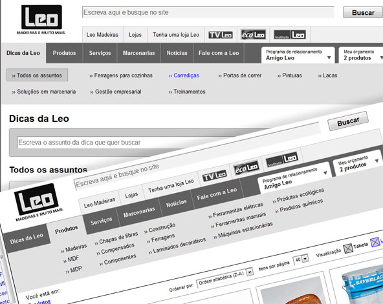Open Produtos ecológicos category
Screen dimensions: 383x304
point(298,196)
